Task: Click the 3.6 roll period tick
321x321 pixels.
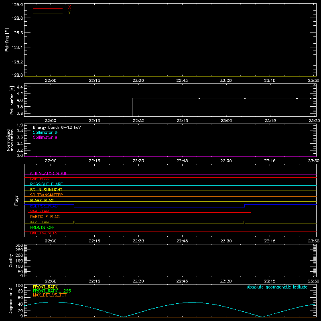Action: pyautogui.click(x=20, y=113)
